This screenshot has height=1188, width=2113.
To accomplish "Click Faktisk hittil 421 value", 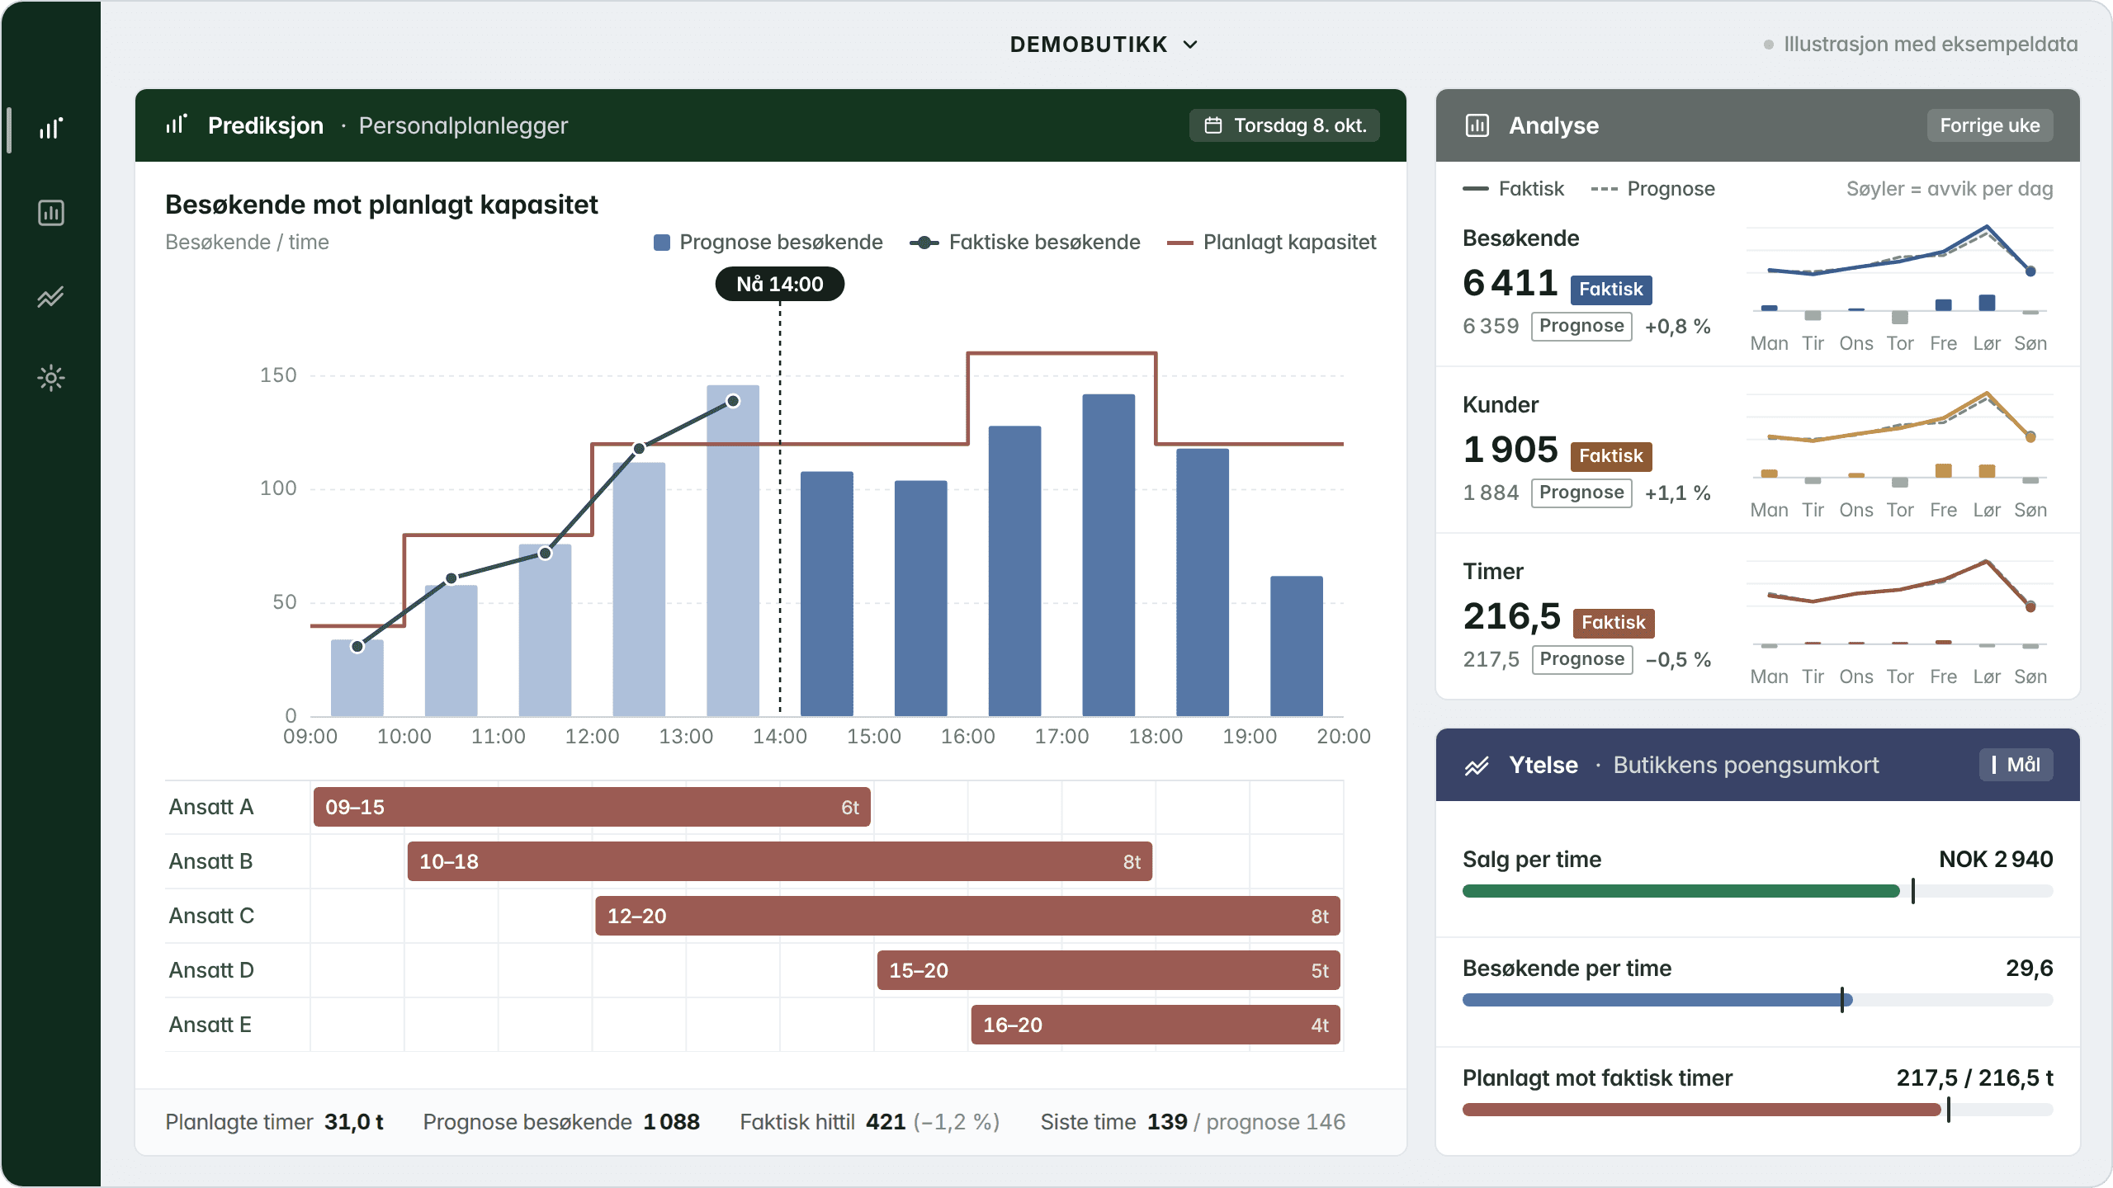I will (886, 1122).
